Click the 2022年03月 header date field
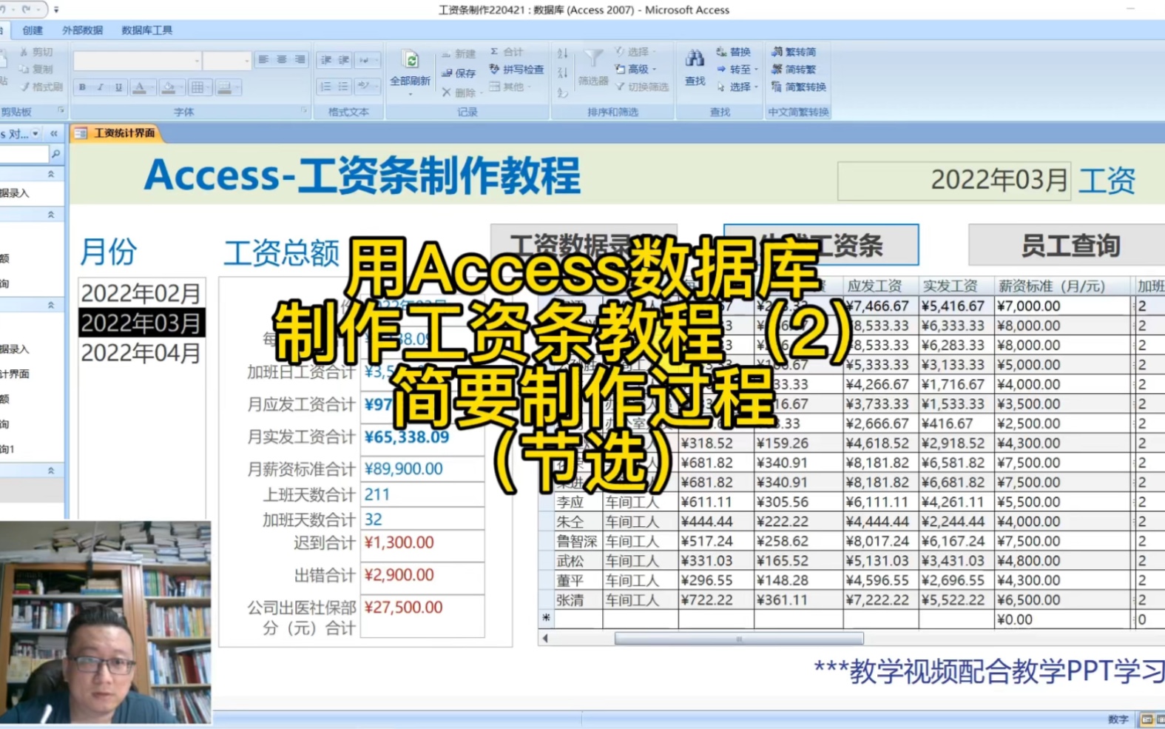The height and width of the screenshot is (729, 1165). pos(954,181)
